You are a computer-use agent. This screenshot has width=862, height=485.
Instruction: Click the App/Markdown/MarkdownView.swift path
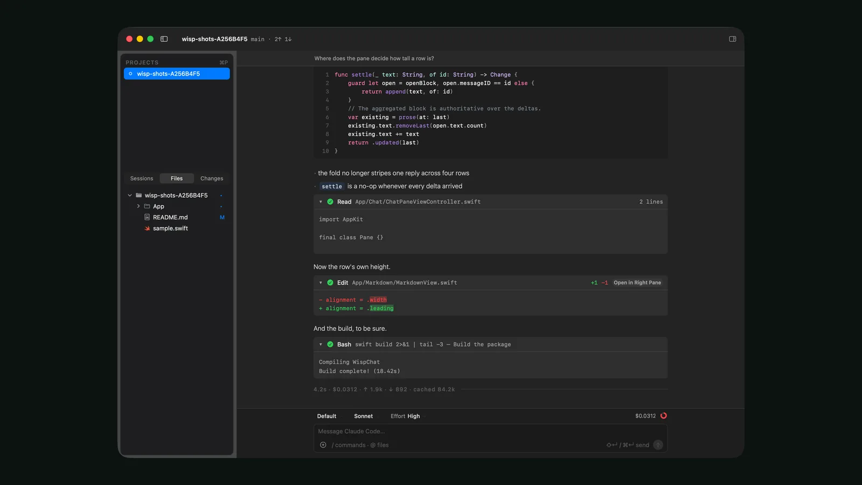405,282
